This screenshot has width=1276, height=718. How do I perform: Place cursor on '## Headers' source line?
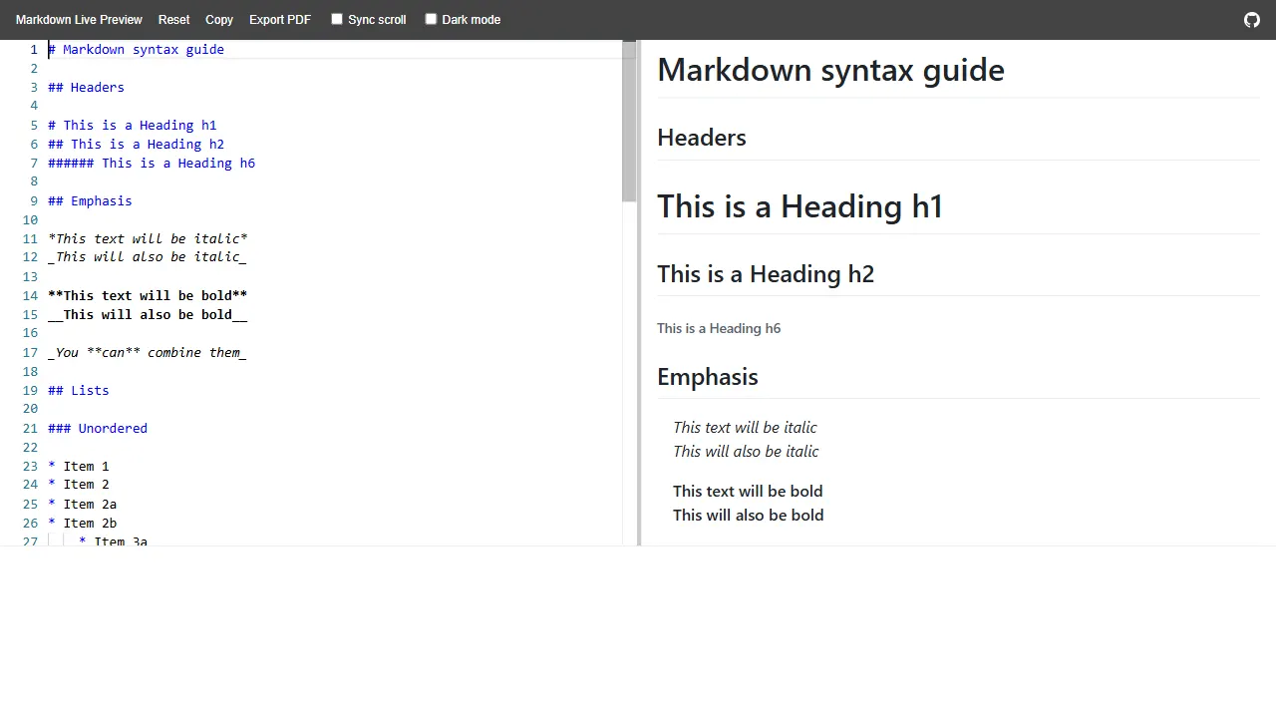pyautogui.click(x=86, y=87)
